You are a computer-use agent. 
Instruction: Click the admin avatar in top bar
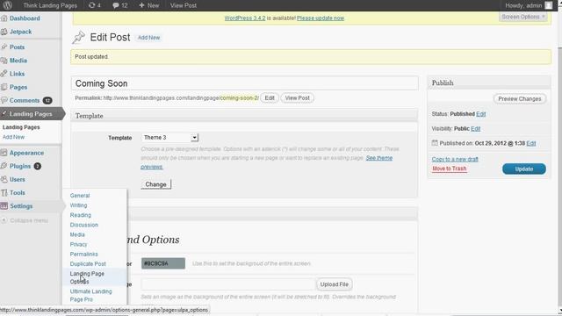pos(548,5)
